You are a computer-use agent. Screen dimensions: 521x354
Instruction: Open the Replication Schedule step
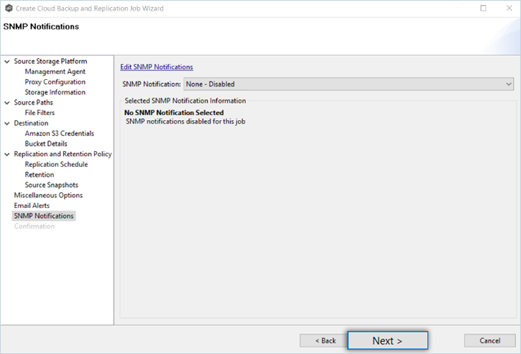coord(57,164)
